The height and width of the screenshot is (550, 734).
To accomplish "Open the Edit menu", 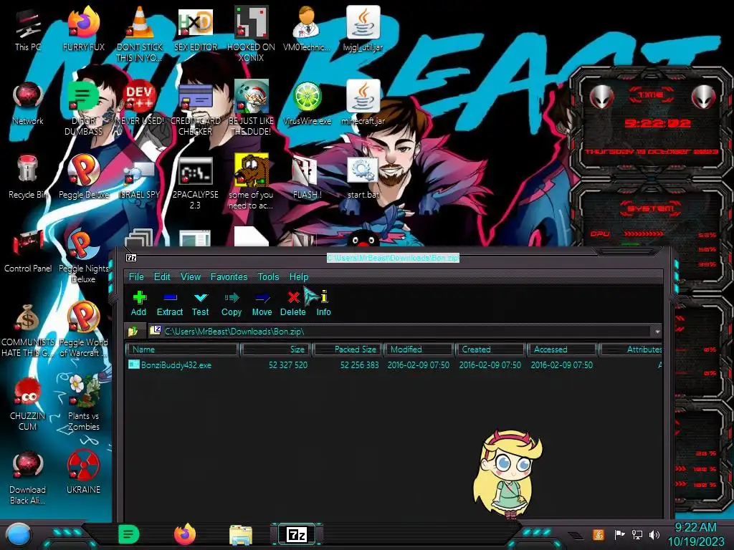I will (x=162, y=276).
